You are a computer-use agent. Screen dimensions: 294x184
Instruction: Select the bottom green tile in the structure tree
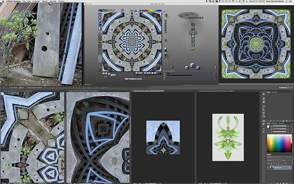[193, 48]
